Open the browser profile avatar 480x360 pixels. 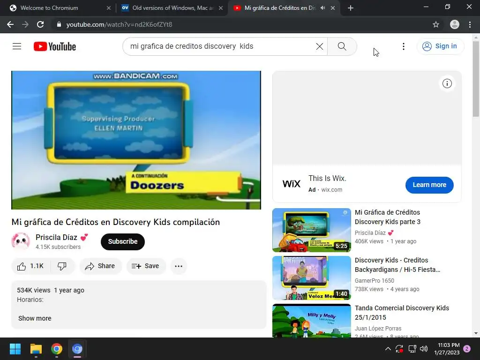[x=454, y=24]
